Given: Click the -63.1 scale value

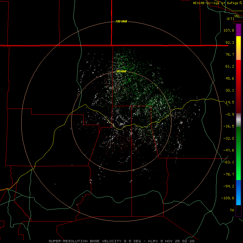Looking at the screenshot, I should pyautogui.click(x=229, y=162).
